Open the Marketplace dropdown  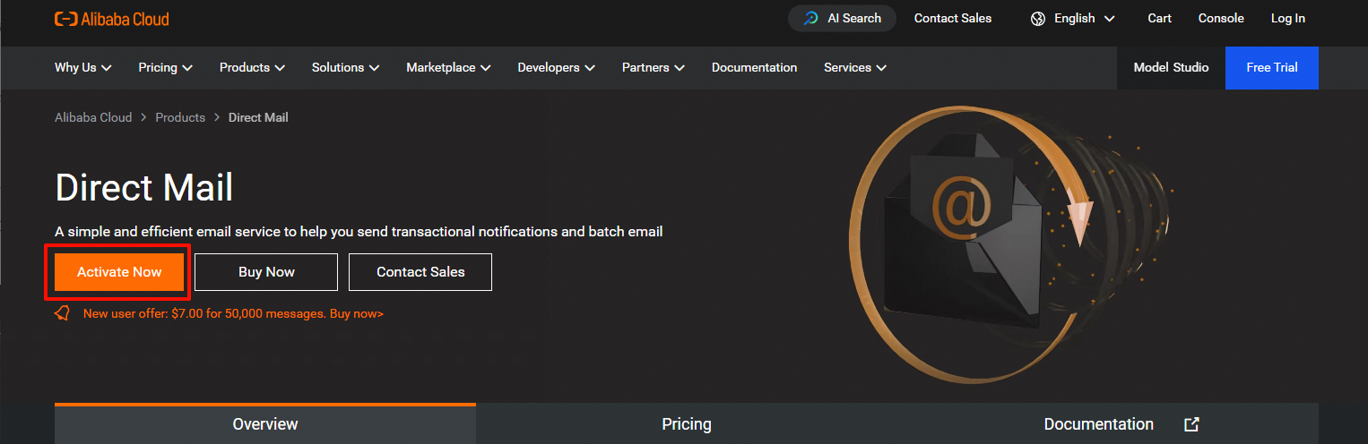448,67
